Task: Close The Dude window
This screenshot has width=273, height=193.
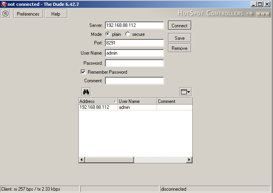Action: point(267,4)
